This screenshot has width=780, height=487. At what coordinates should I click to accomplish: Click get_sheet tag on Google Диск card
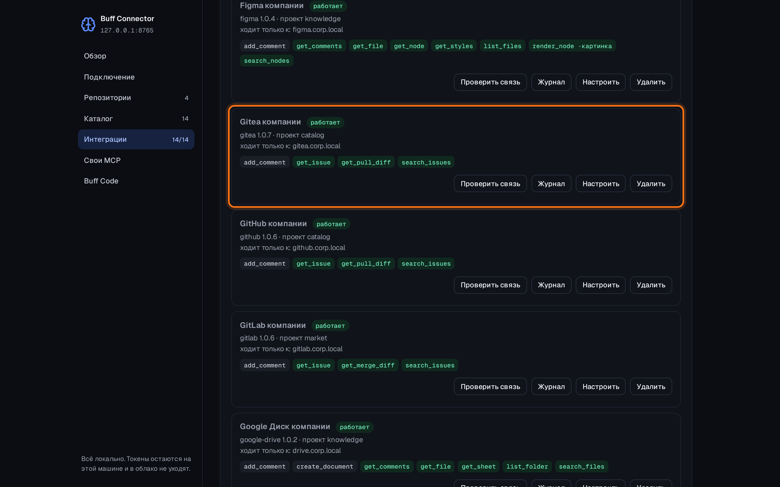[478, 466]
